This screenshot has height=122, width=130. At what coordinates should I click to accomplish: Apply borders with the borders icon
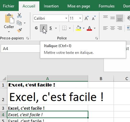point(64,28)
